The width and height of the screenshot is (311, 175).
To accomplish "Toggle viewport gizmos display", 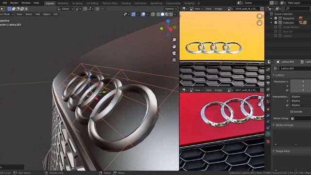I will [x=134, y=14].
